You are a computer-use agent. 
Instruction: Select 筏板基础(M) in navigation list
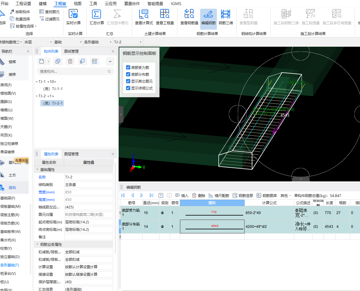10,207
